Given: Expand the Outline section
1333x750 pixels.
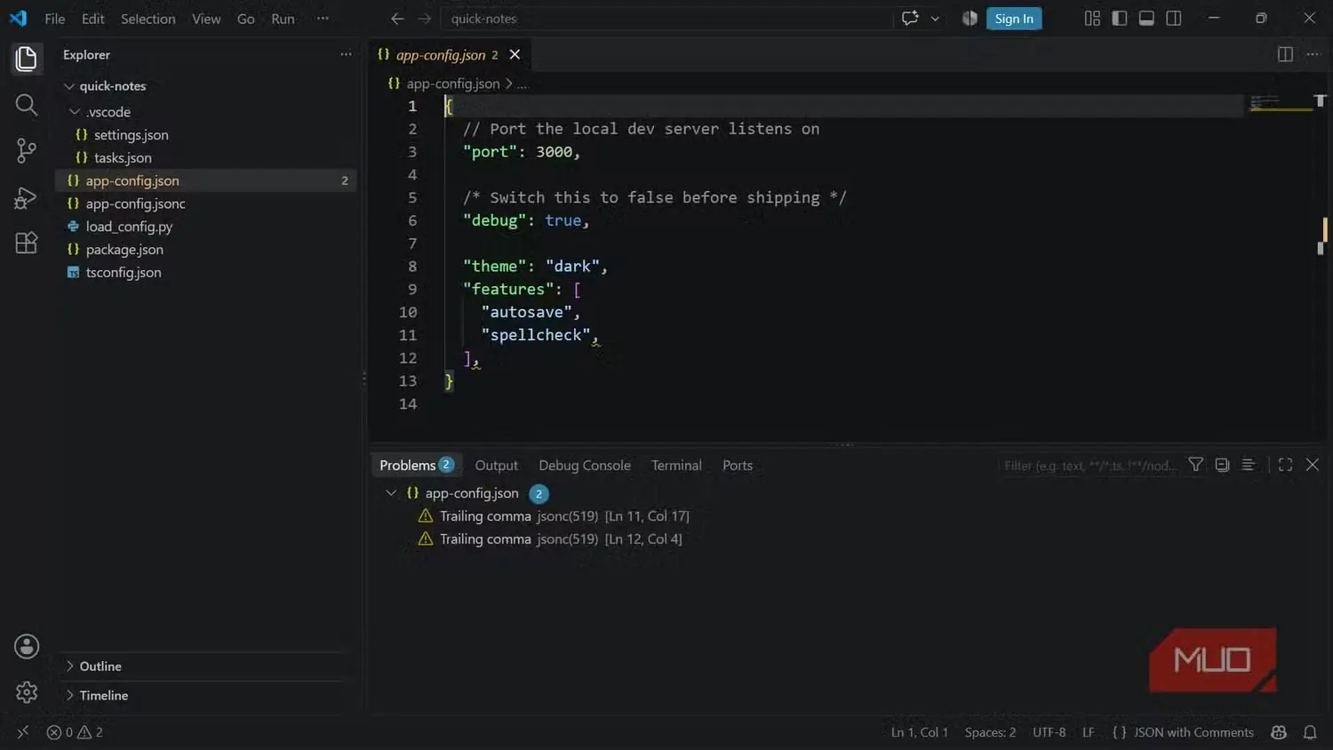Looking at the screenshot, I should [69, 666].
